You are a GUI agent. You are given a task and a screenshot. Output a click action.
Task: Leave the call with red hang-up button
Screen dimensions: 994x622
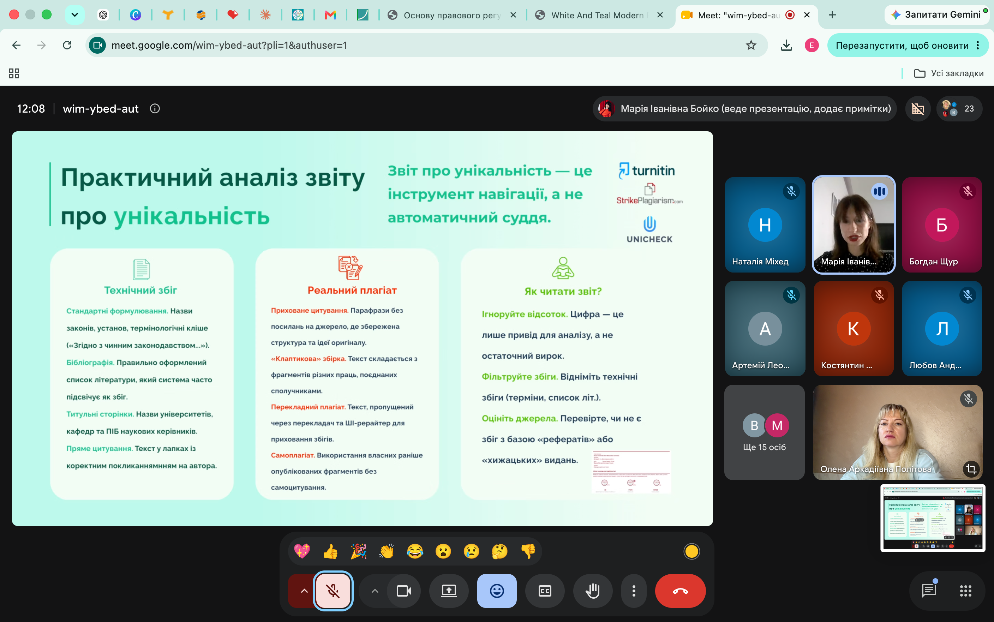tap(680, 591)
